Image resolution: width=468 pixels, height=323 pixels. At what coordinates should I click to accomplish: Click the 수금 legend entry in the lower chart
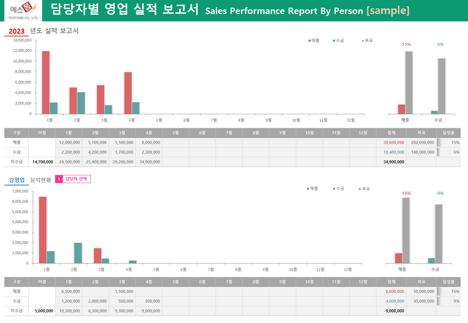pyautogui.click(x=338, y=189)
